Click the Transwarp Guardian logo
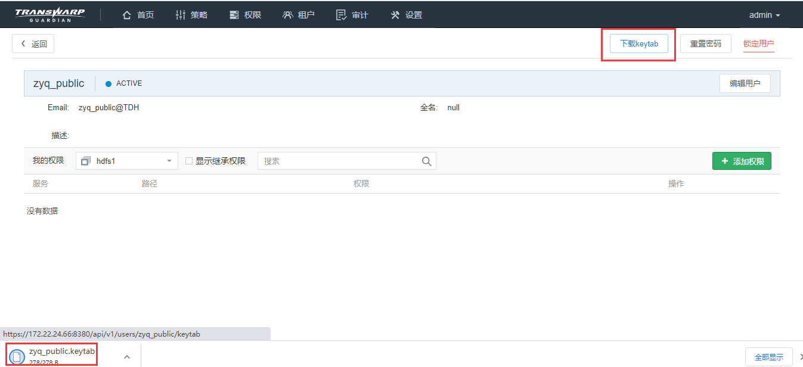Viewport: 803px width, 367px height. [50, 15]
